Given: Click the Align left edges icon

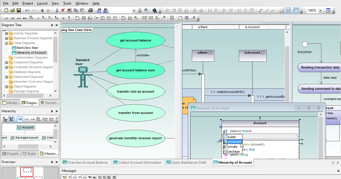Looking at the screenshot, I should 168,11.
